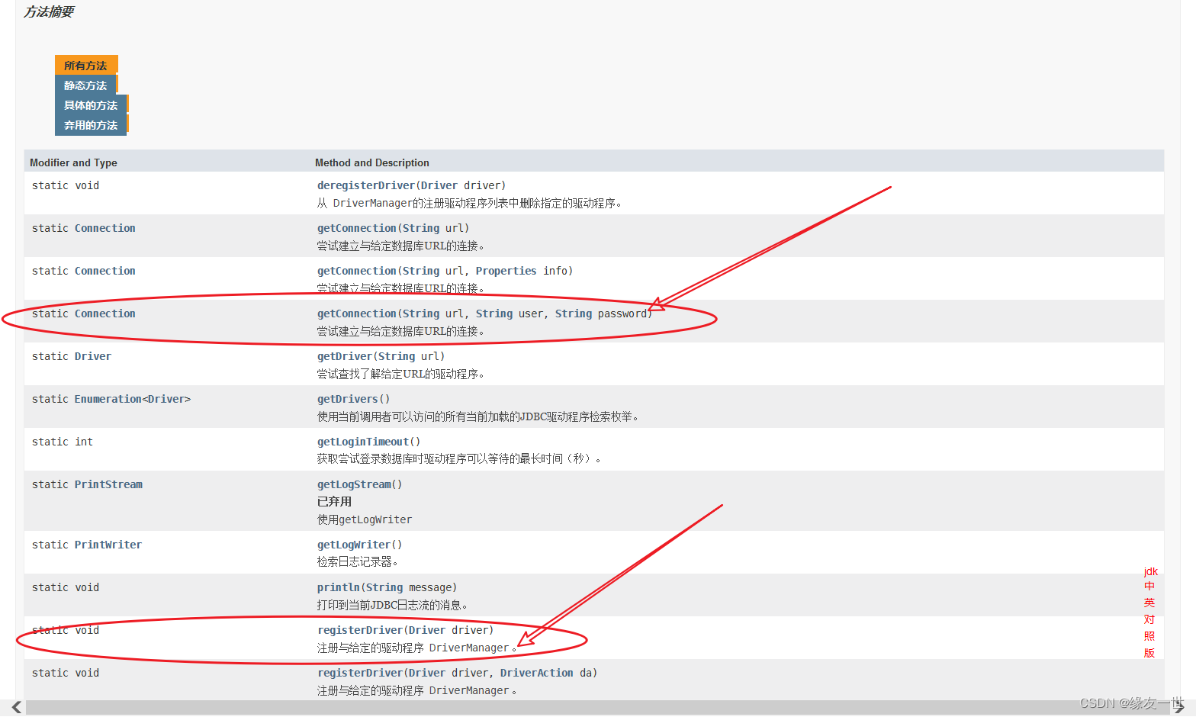Open the getDrivers method link

click(348, 399)
